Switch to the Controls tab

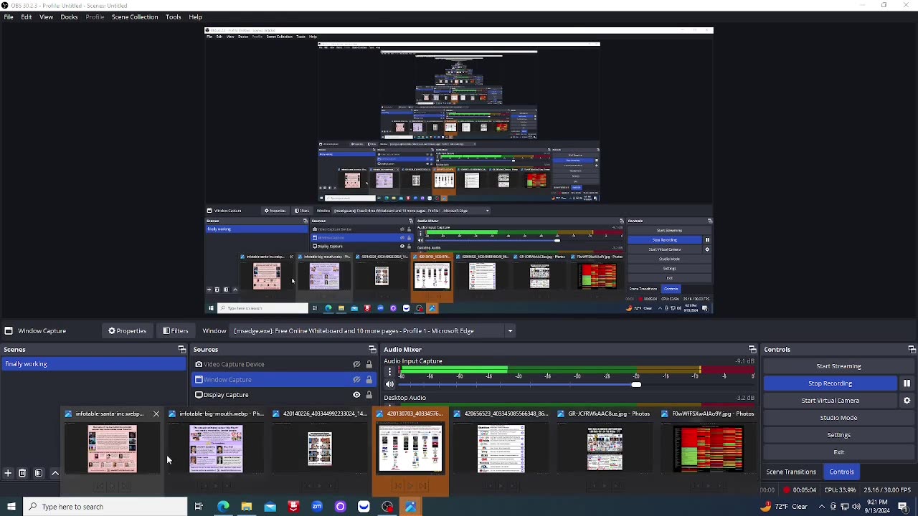(841, 472)
